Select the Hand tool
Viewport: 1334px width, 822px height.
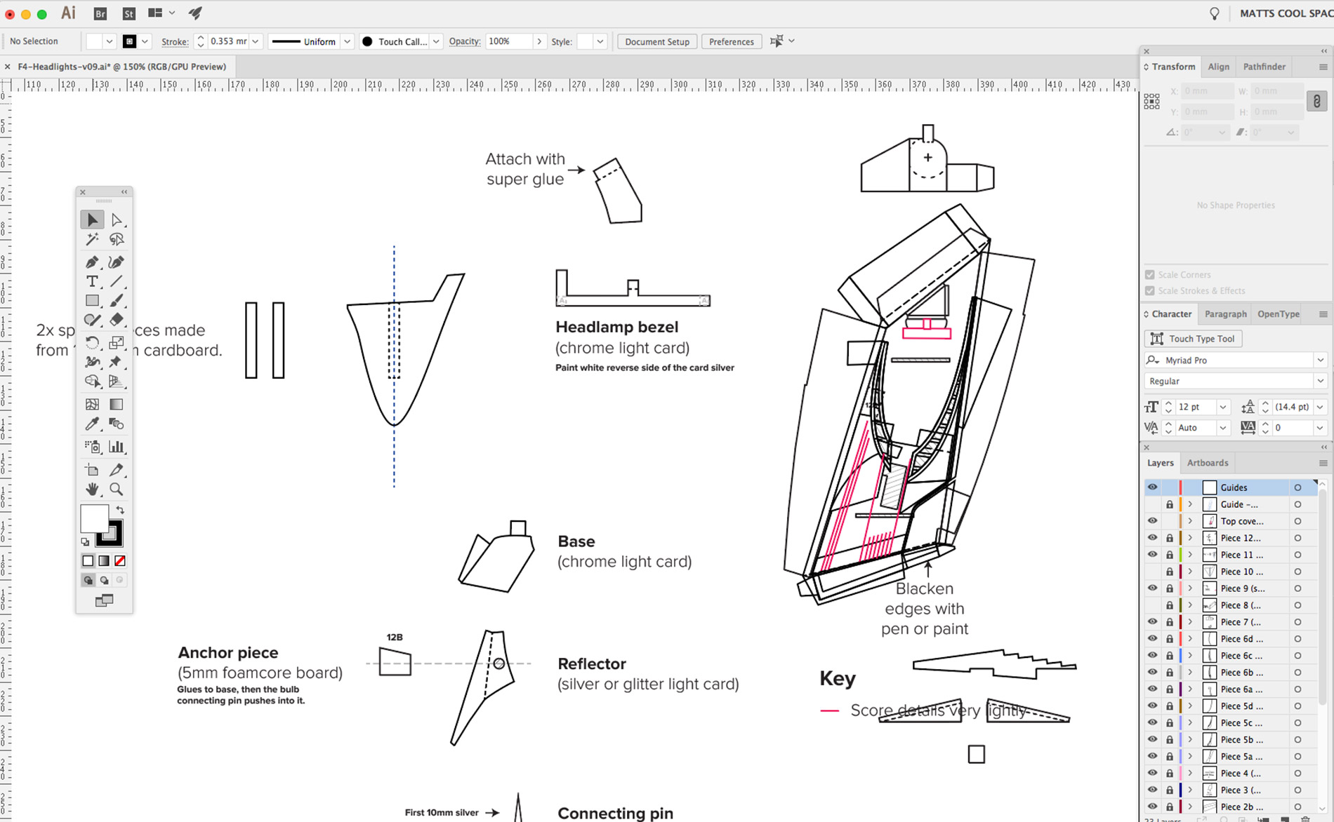click(x=92, y=490)
